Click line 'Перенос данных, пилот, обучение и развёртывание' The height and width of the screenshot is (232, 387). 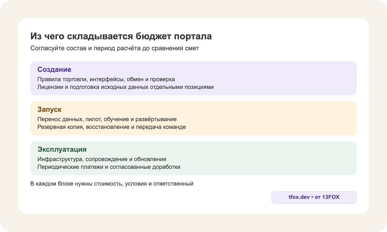click(x=107, y=119)
